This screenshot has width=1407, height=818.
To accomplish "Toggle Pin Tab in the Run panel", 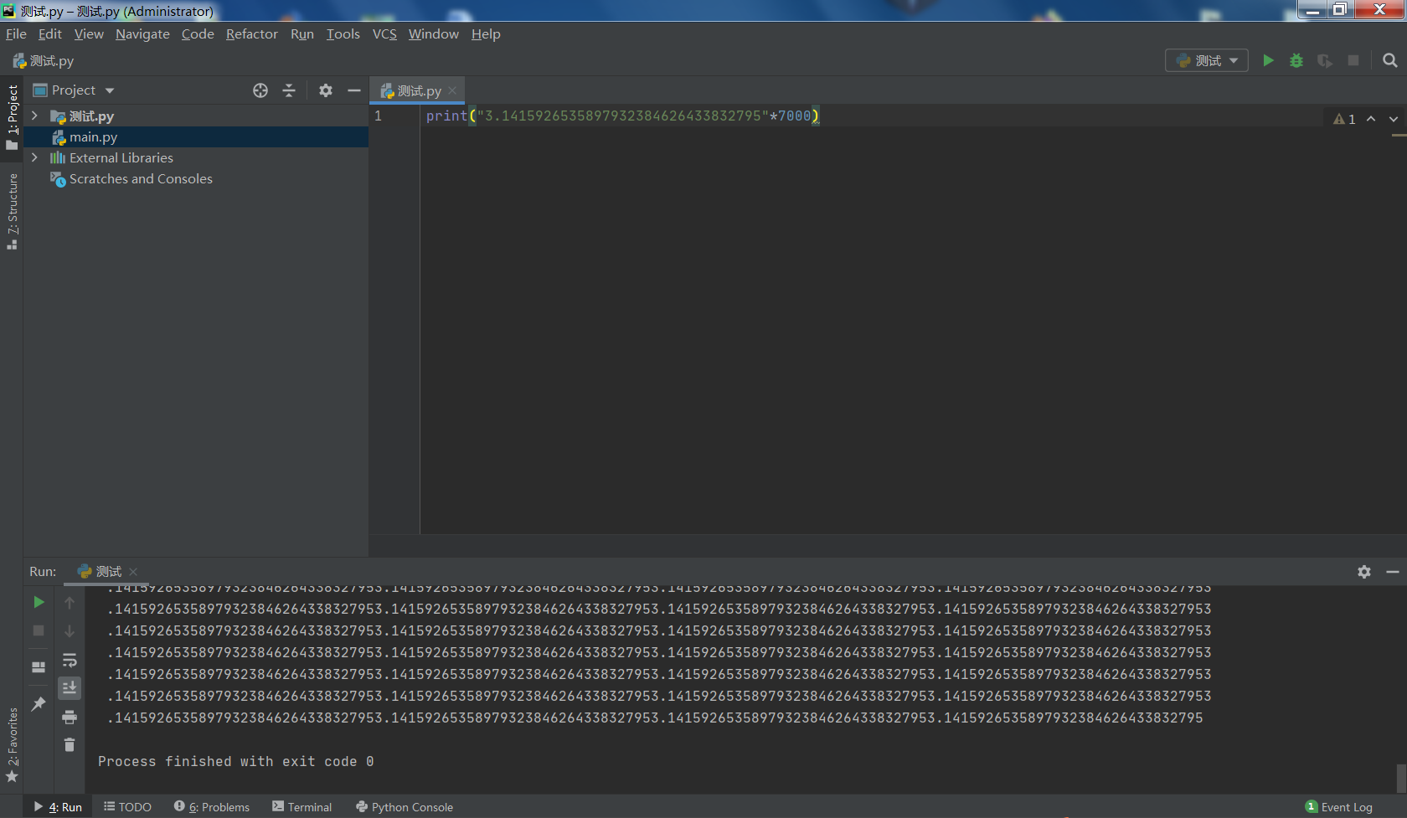I will point(39,704).
